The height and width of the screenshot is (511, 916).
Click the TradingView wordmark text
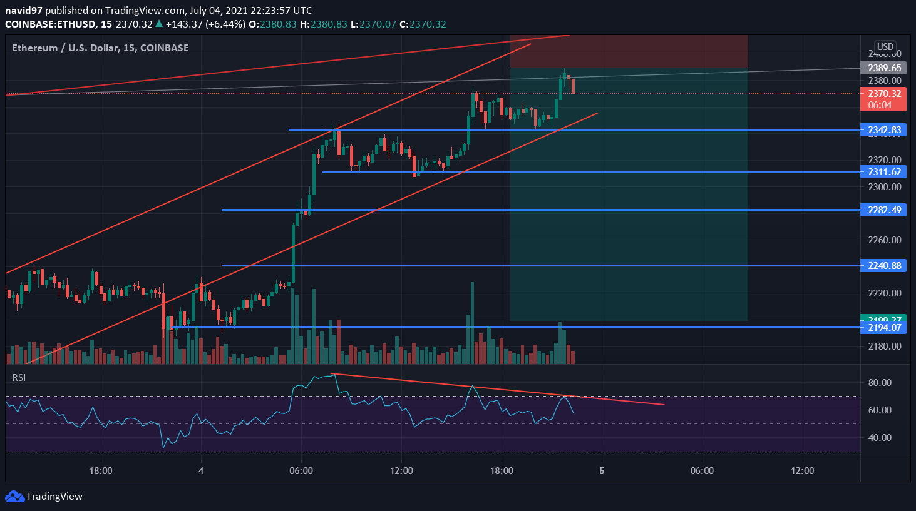(54, 497)
